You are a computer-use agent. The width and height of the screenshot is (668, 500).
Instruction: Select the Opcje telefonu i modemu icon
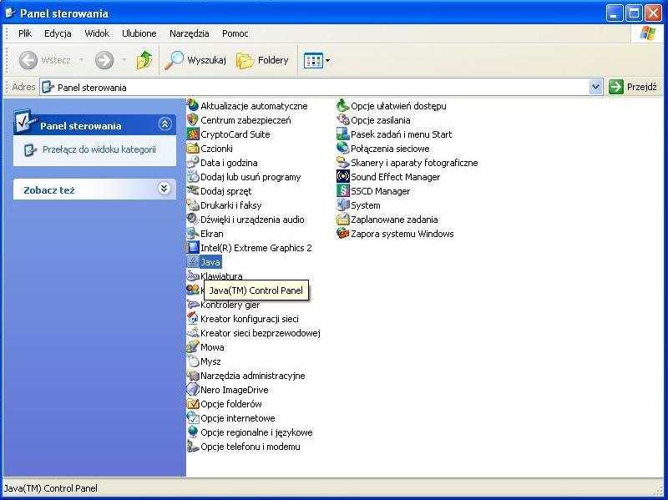[x=193, y=447]
